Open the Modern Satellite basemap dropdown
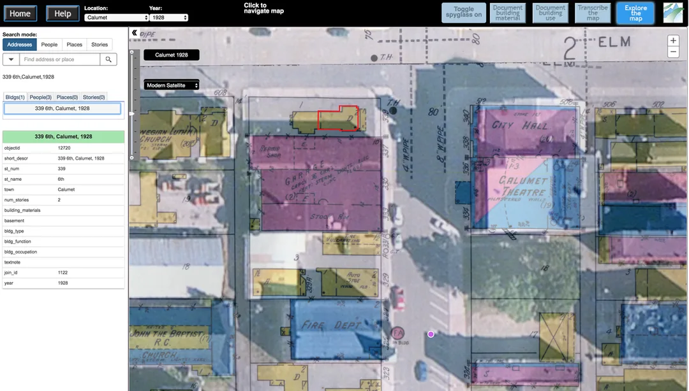This screenshot has height=391, width=689. 172,85
